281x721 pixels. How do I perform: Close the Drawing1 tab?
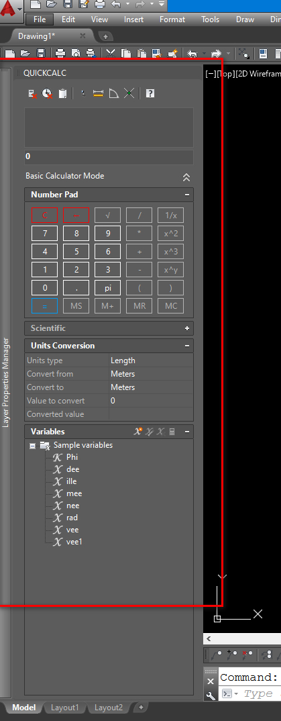(82, 36)
